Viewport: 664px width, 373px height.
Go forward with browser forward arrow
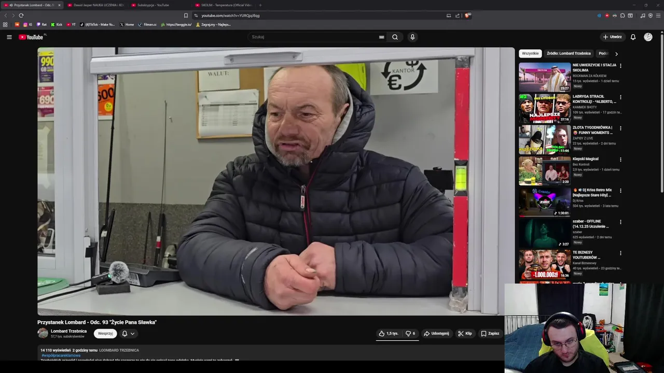tap(12, 16)
